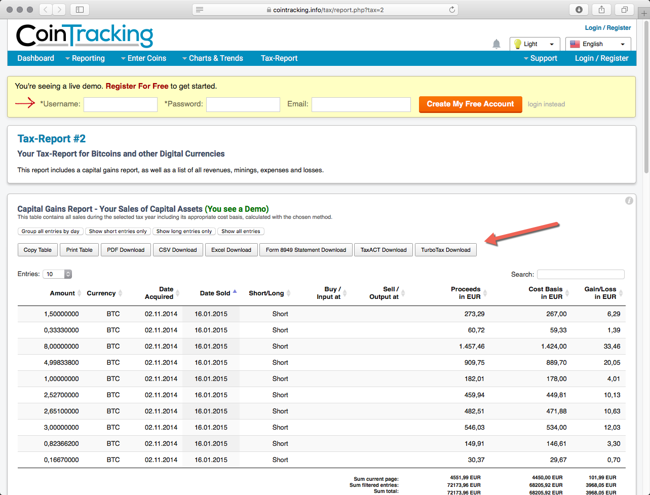Focus the Password input field
Screen dimensions: 650x495
coord(243,104)
